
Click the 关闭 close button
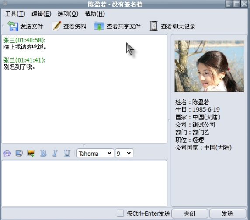[x=190, y=213]
